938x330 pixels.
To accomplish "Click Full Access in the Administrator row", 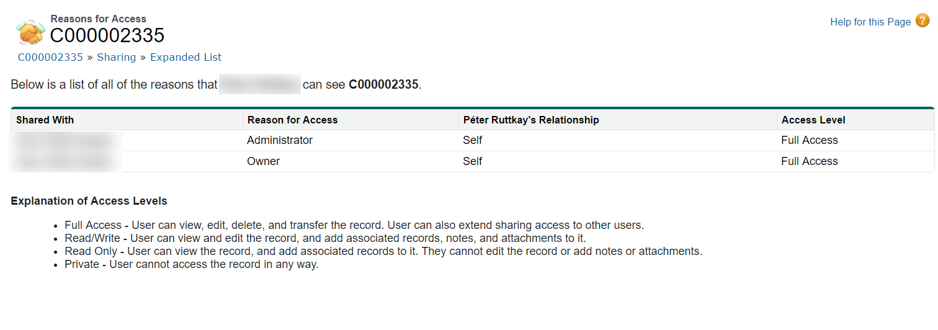I will (x=809, y=141).
